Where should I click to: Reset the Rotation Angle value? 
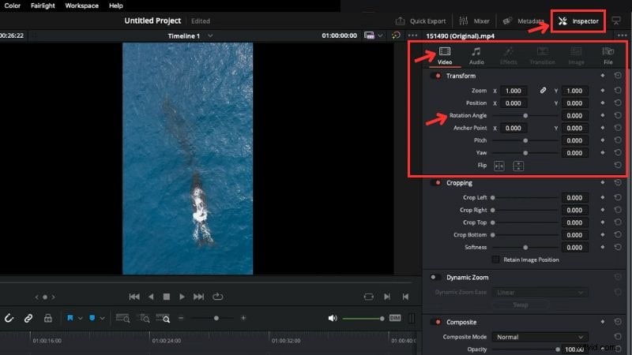point(618,115)
